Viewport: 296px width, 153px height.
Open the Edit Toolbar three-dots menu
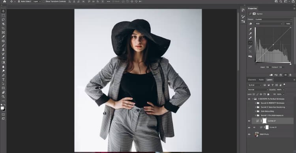(3, 101)
